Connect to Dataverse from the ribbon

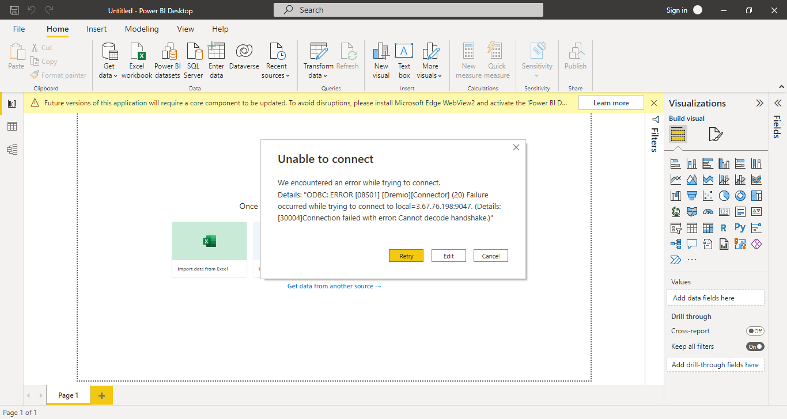(244, 56)
